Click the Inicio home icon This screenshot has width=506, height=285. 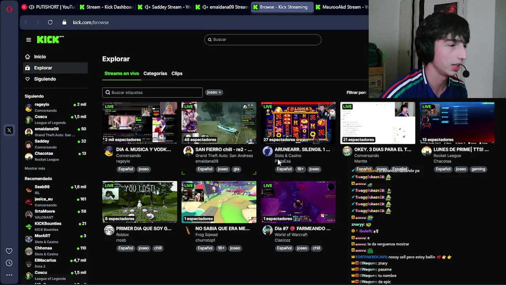pyautogui.click(x=27, y=57)
